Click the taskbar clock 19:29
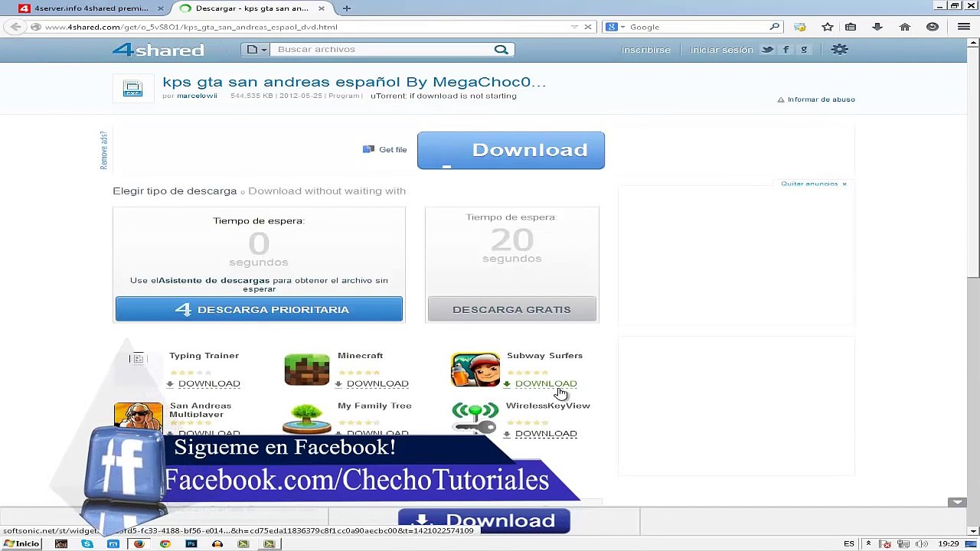 (949, 544)
